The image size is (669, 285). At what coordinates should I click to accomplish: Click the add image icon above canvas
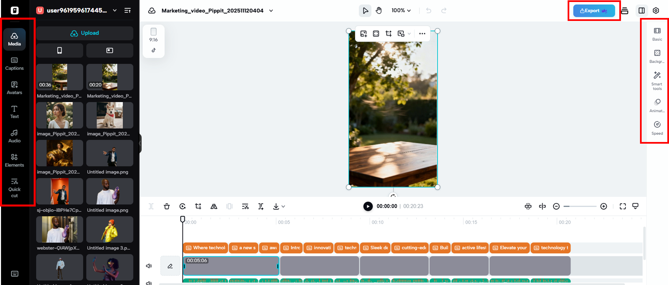tap(364, 34)
